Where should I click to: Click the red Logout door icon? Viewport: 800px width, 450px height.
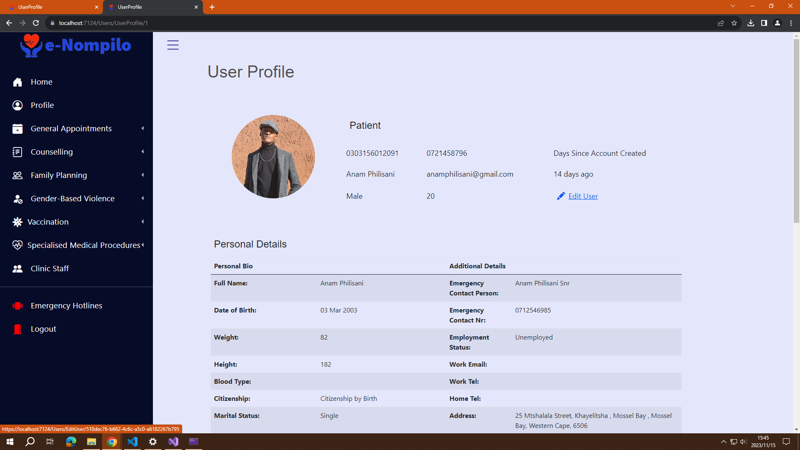tap(17, 329)
